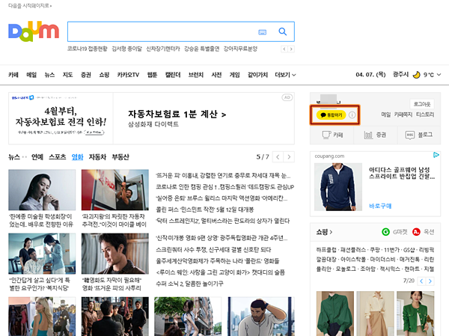This screenshot has width=449, height=336.
Task: Go to previous news page arrow
Action: point(278,157)
